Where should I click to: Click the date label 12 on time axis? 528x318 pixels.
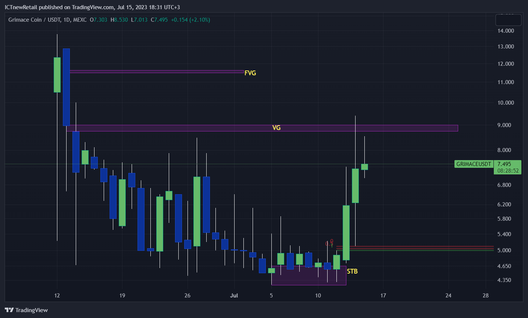tap(57, 296)
